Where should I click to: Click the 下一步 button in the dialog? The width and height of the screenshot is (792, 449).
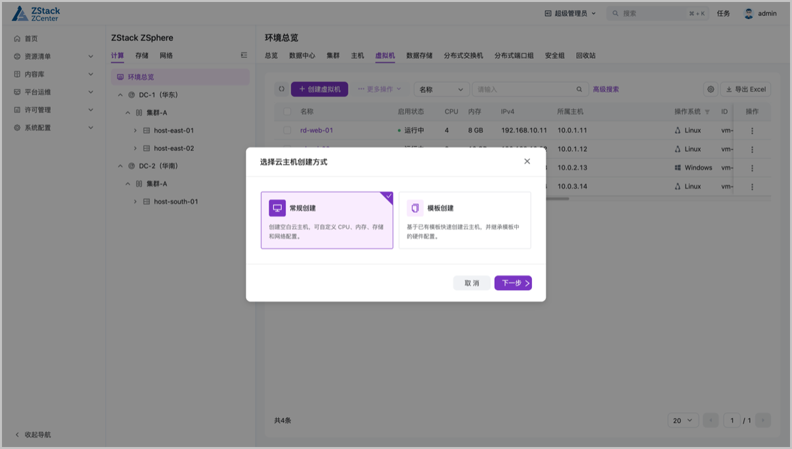tap(513, 283)
